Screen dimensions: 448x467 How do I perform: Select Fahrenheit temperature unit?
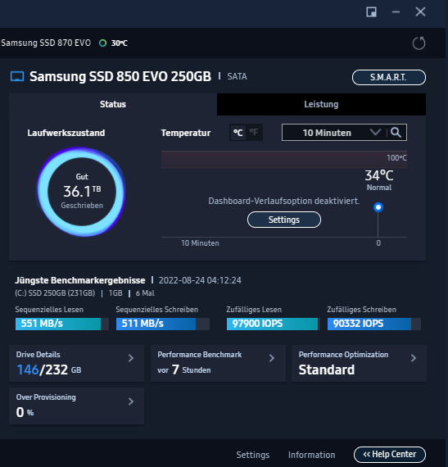[254, 132]
